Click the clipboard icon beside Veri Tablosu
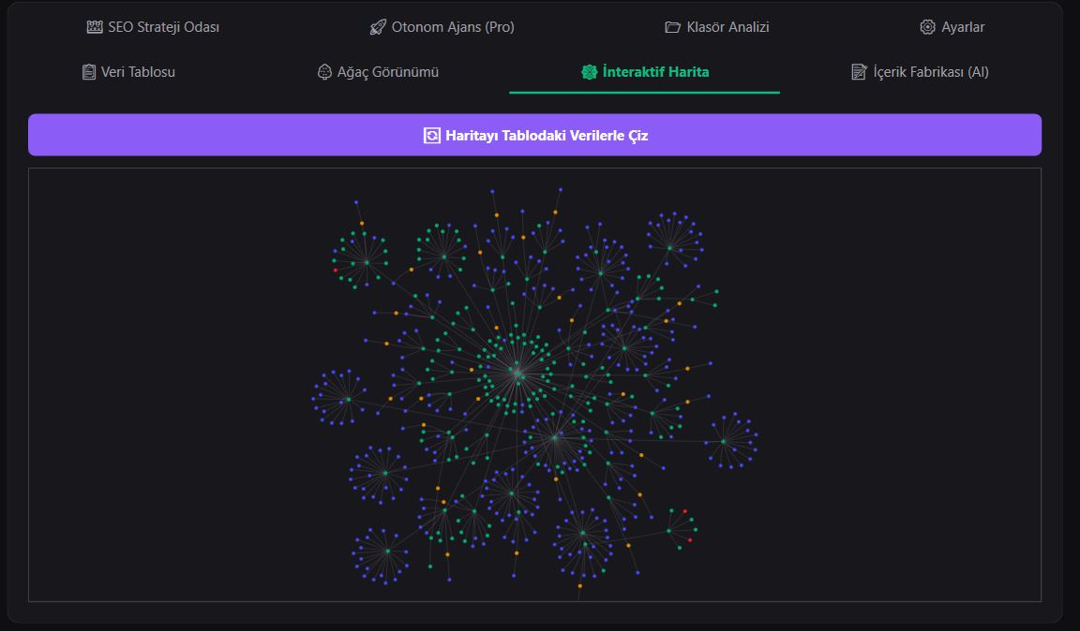 (89, 72)
